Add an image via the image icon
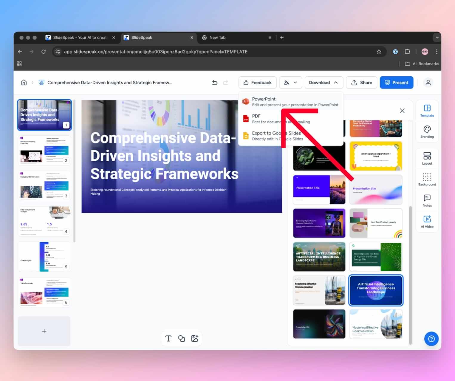Image resolution: width=455 pixels, height=381 pixels. coord(195,338)
